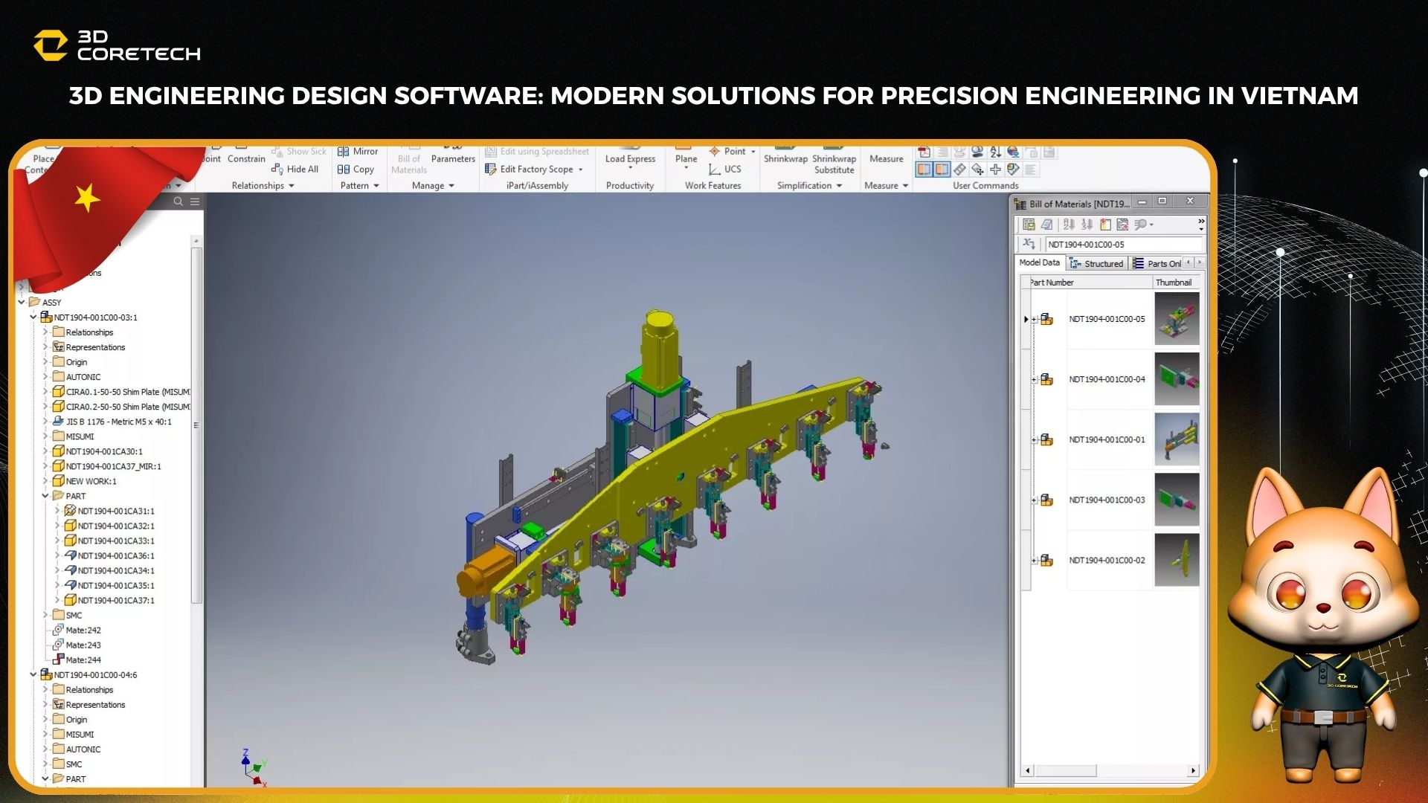Collapse the PART folder under NDT1904-001C00-03:1
This screenshot has width=1428, height=803.
45,495
